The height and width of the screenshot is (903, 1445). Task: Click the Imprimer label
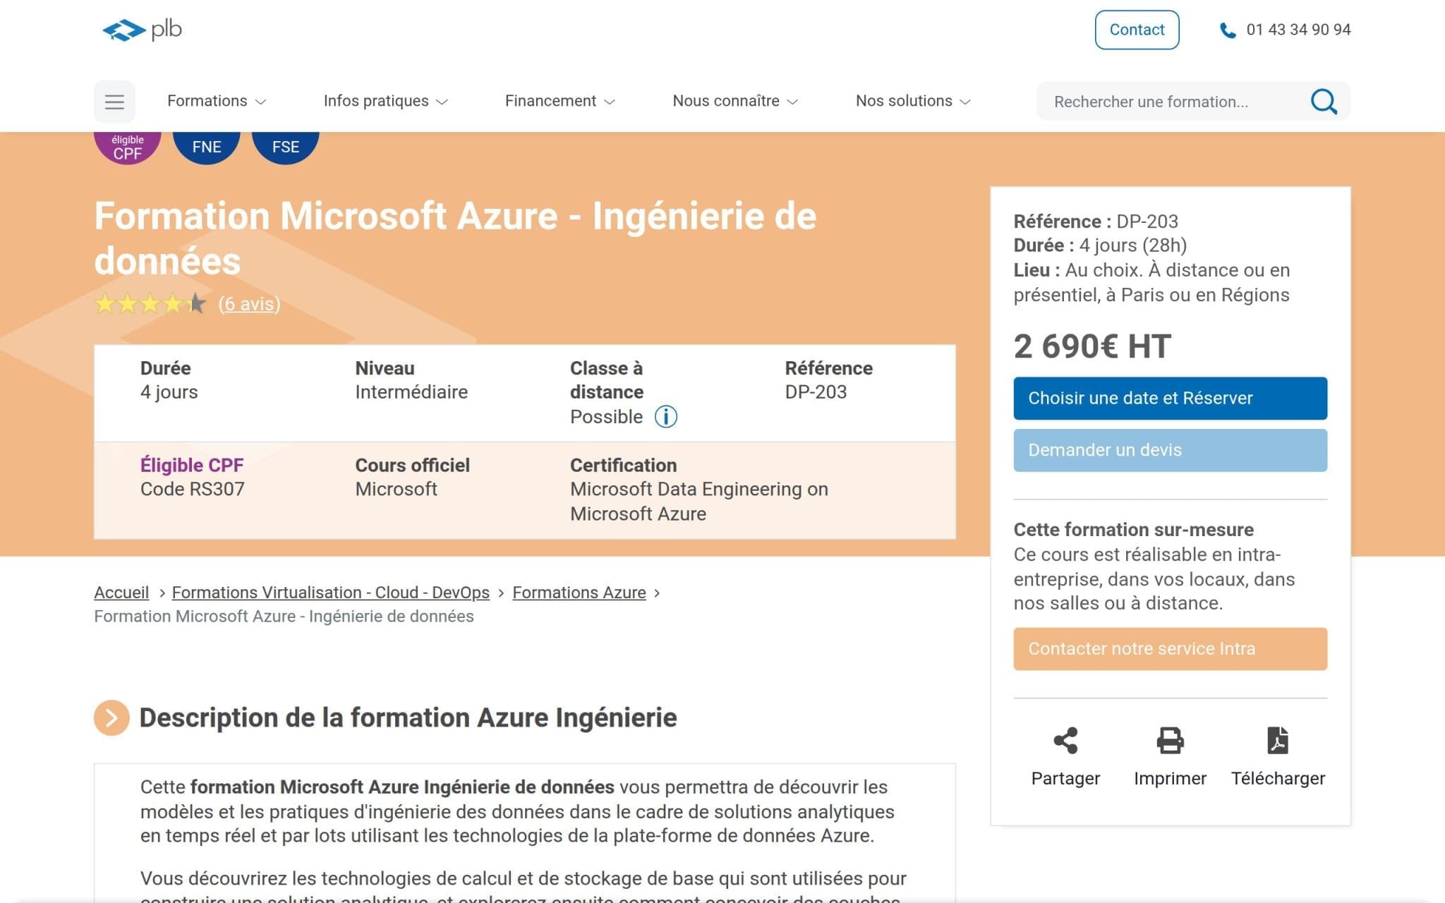(1170, 778)
